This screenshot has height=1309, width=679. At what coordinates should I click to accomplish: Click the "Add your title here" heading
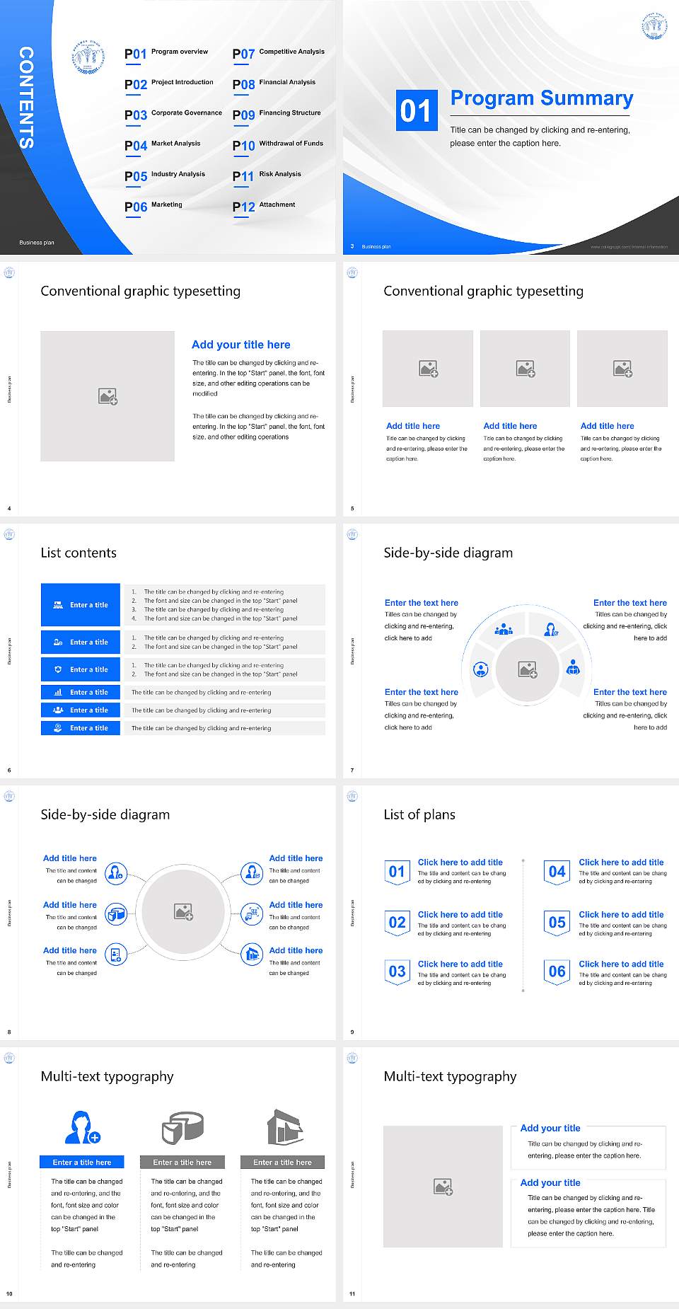tap(240, 345)
